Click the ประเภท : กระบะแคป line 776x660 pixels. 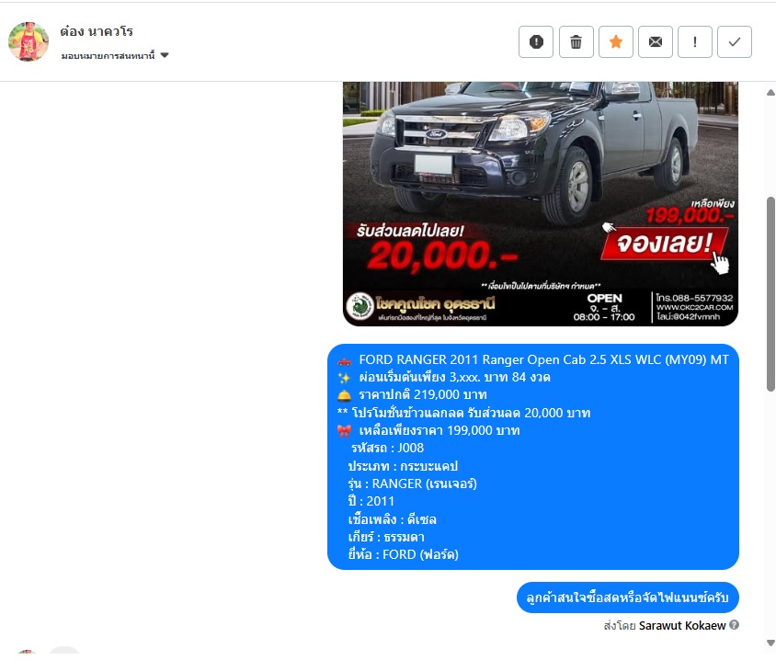403,466
